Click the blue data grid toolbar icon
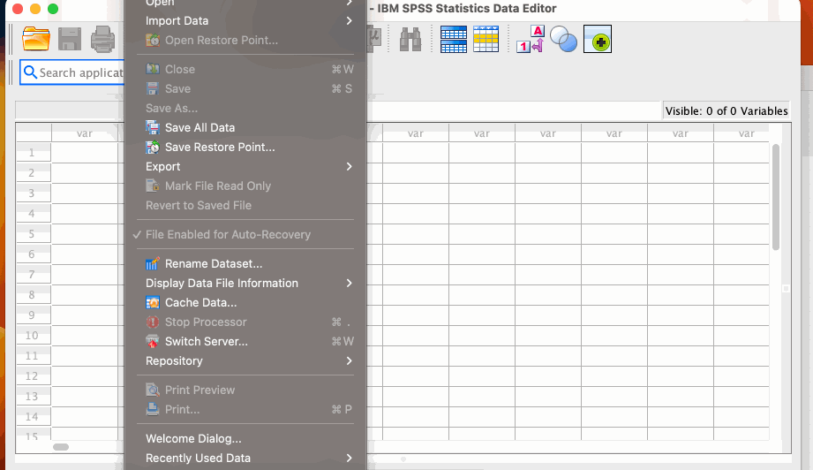 [454, 39]
